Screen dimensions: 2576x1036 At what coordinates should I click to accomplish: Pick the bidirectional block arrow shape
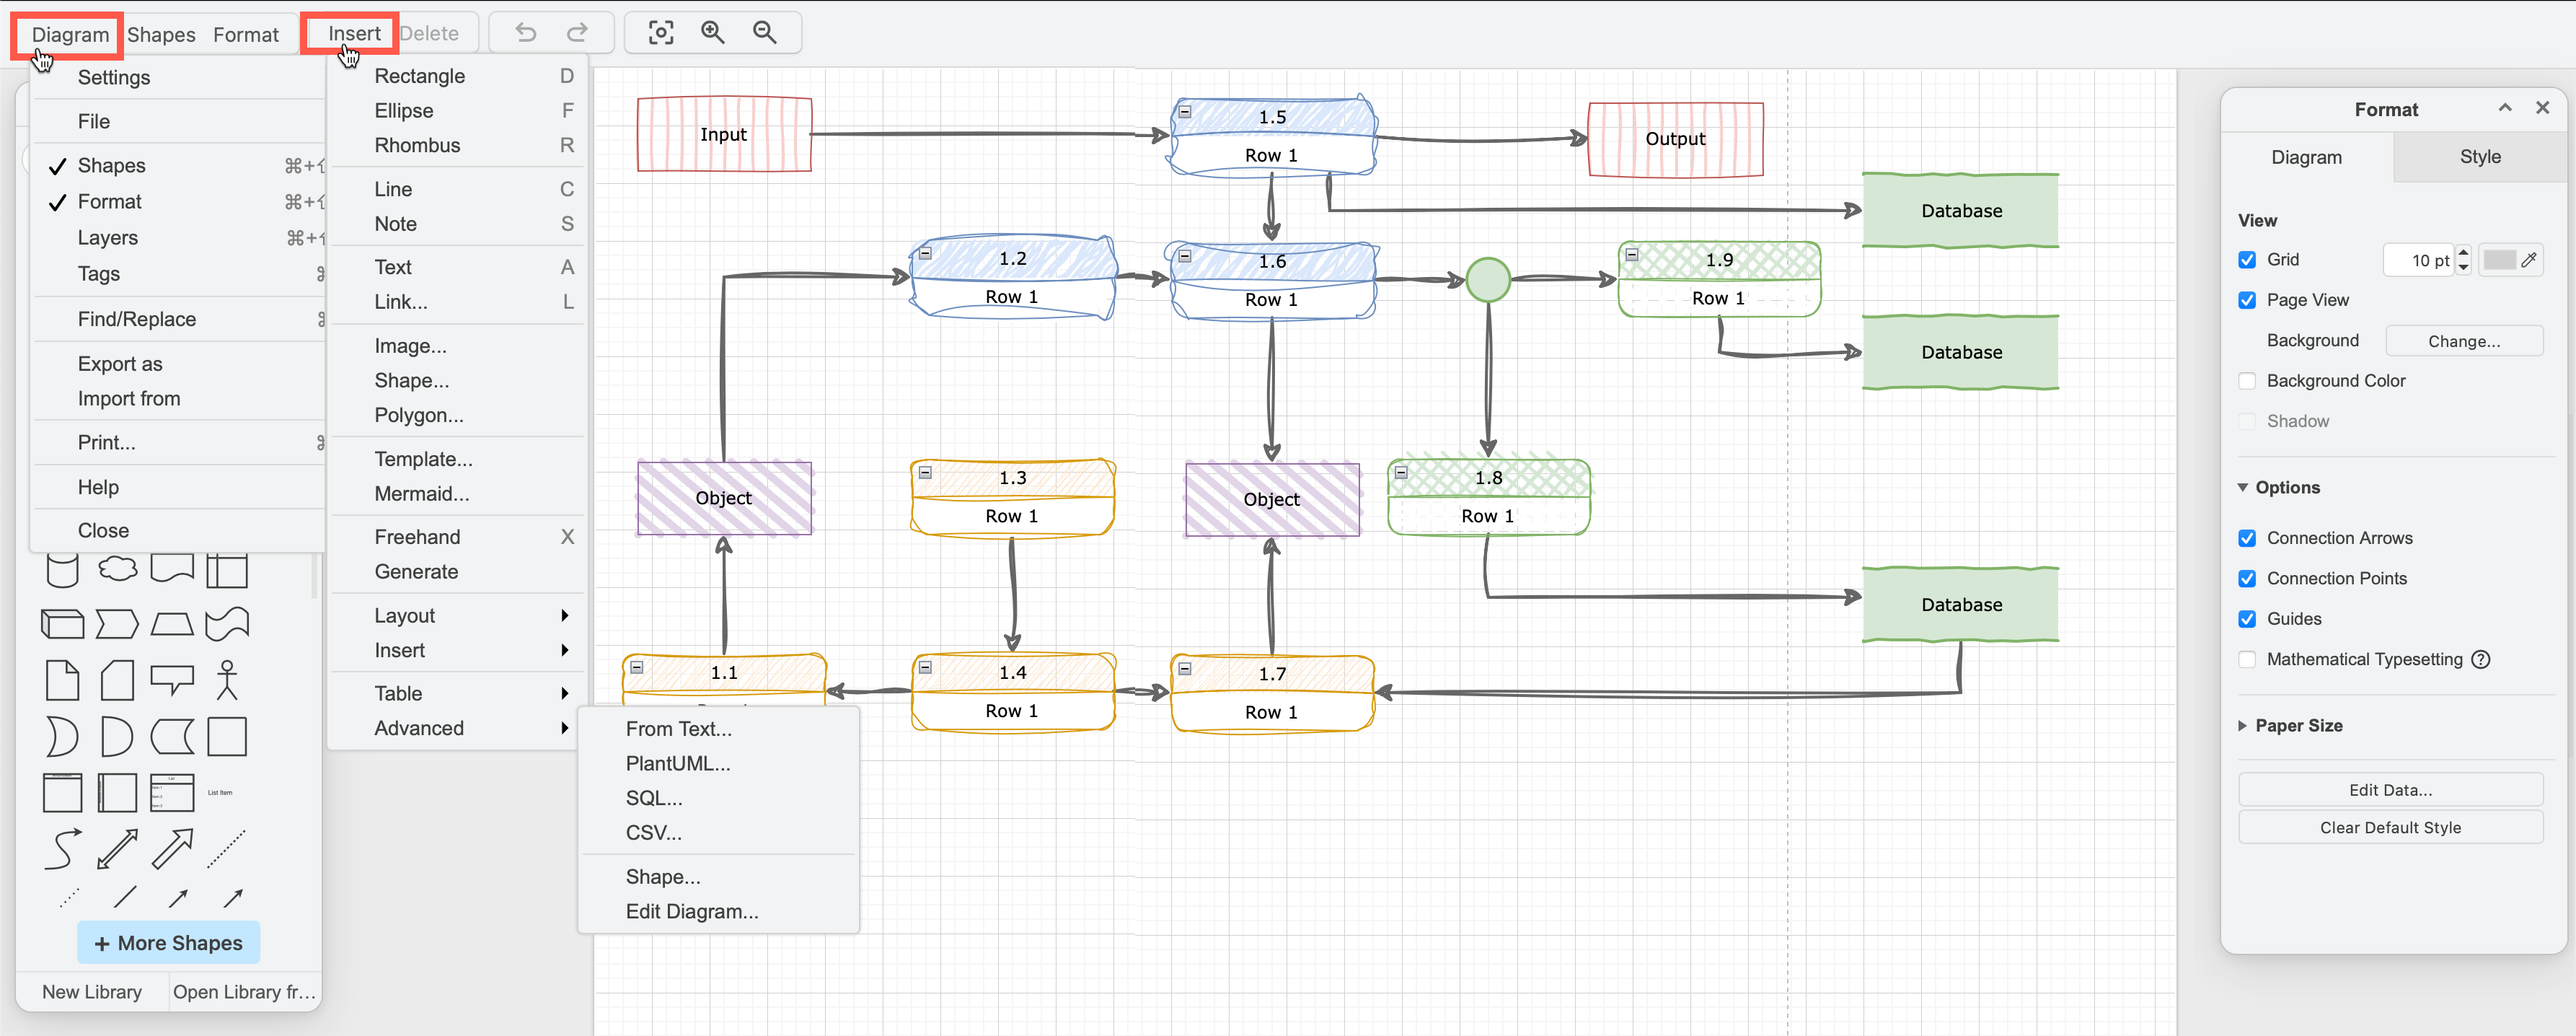[x=117, y=849]
